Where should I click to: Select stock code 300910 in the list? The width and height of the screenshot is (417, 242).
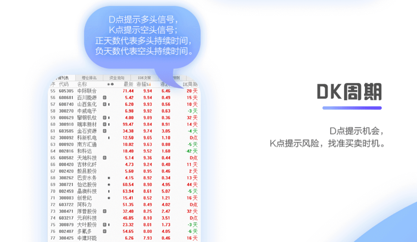coord(66,124)
